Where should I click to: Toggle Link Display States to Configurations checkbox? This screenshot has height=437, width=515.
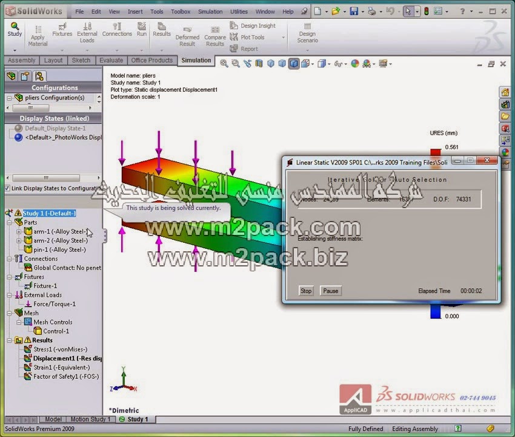click(x=7, y=188)
